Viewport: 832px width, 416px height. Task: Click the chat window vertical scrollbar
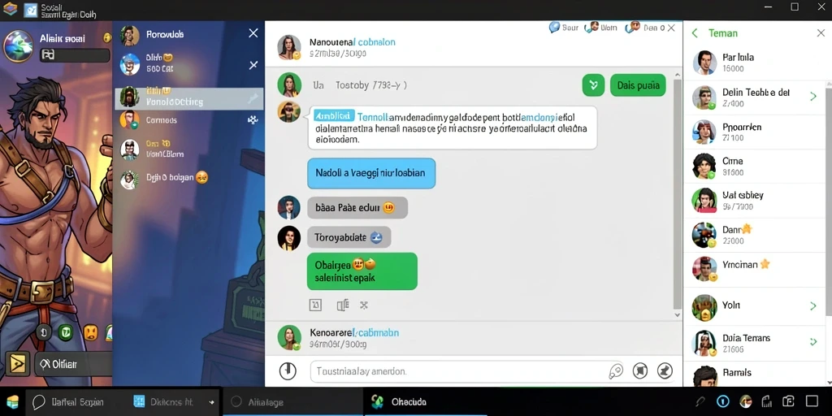point(677,195)
